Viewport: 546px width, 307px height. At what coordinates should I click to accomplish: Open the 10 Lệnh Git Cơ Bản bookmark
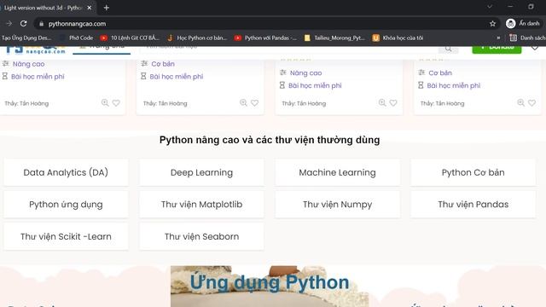click(130, 38)
